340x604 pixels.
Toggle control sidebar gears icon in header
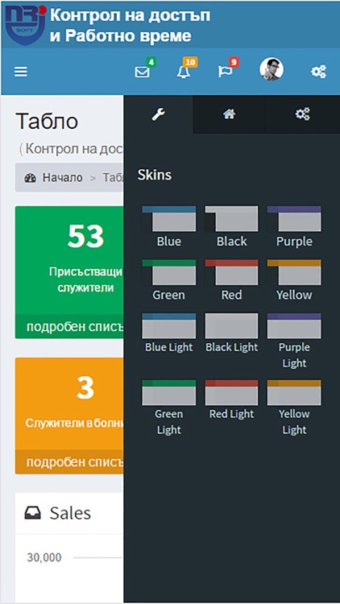[318, 72]
